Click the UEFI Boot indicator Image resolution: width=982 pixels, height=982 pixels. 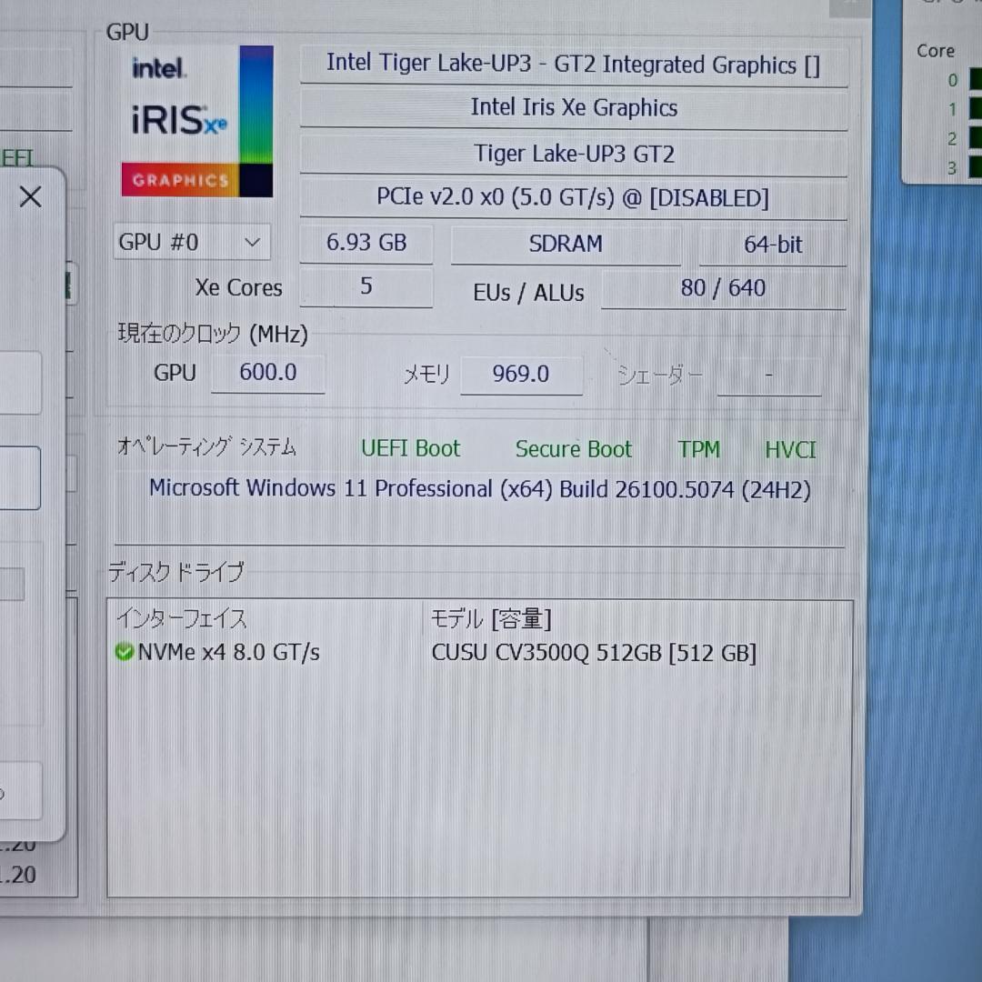coord(410,448)
